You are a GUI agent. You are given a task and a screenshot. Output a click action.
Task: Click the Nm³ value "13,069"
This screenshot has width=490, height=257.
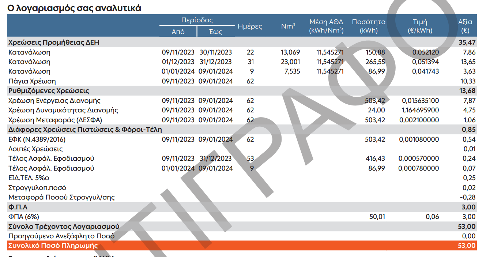pyautogui.click(x=290, y=52)
